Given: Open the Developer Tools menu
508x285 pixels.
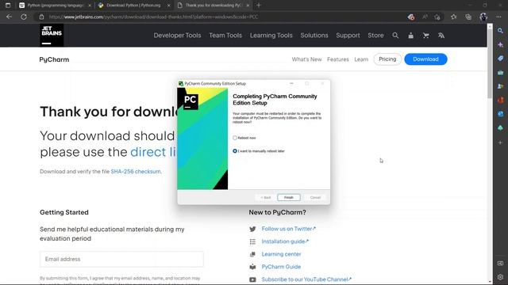Looking at the screenshot, I should click(x=177, y=35).
